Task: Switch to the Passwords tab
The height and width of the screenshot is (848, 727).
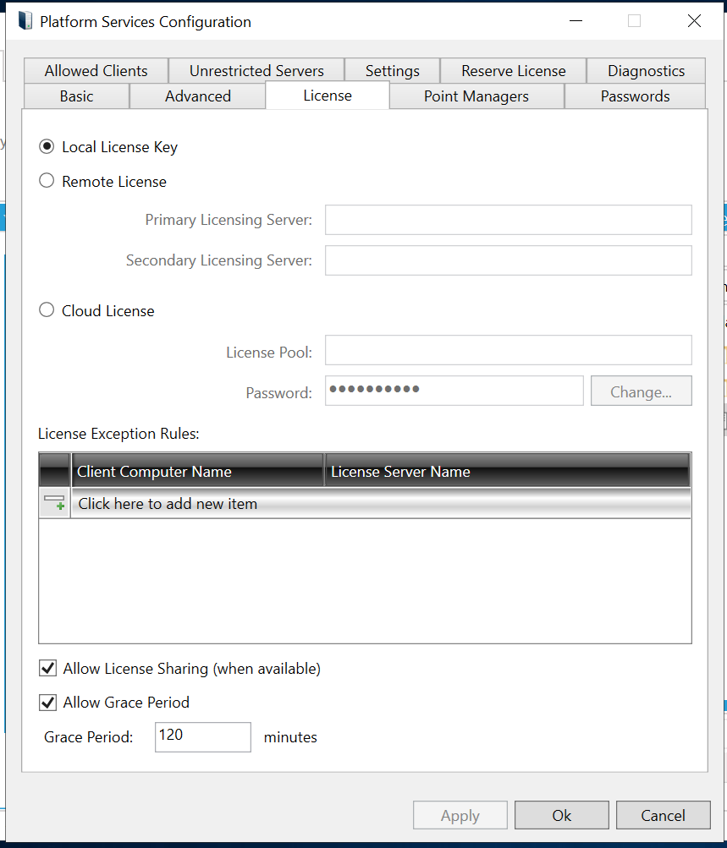Action: (x=635, y=96)
